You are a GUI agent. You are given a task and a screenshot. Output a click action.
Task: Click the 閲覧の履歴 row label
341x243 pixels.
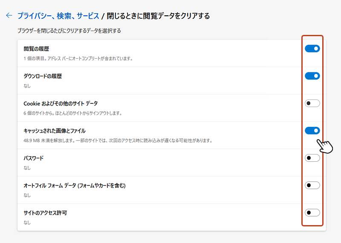click(x=36, y=49)
